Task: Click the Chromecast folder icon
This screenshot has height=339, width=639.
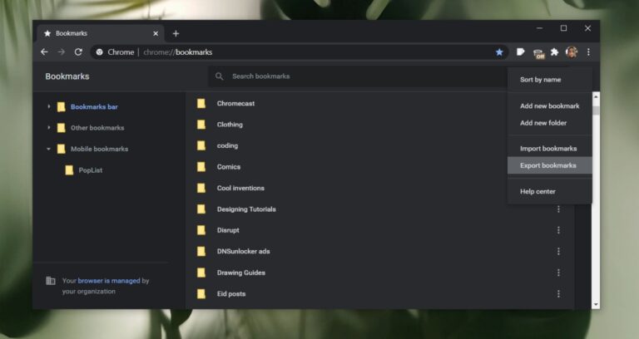Action: (201, 103)
